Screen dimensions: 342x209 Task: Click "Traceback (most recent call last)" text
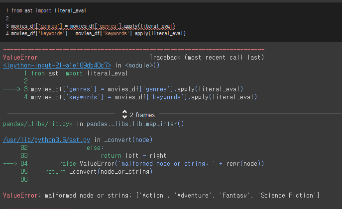tap(207, 58)
